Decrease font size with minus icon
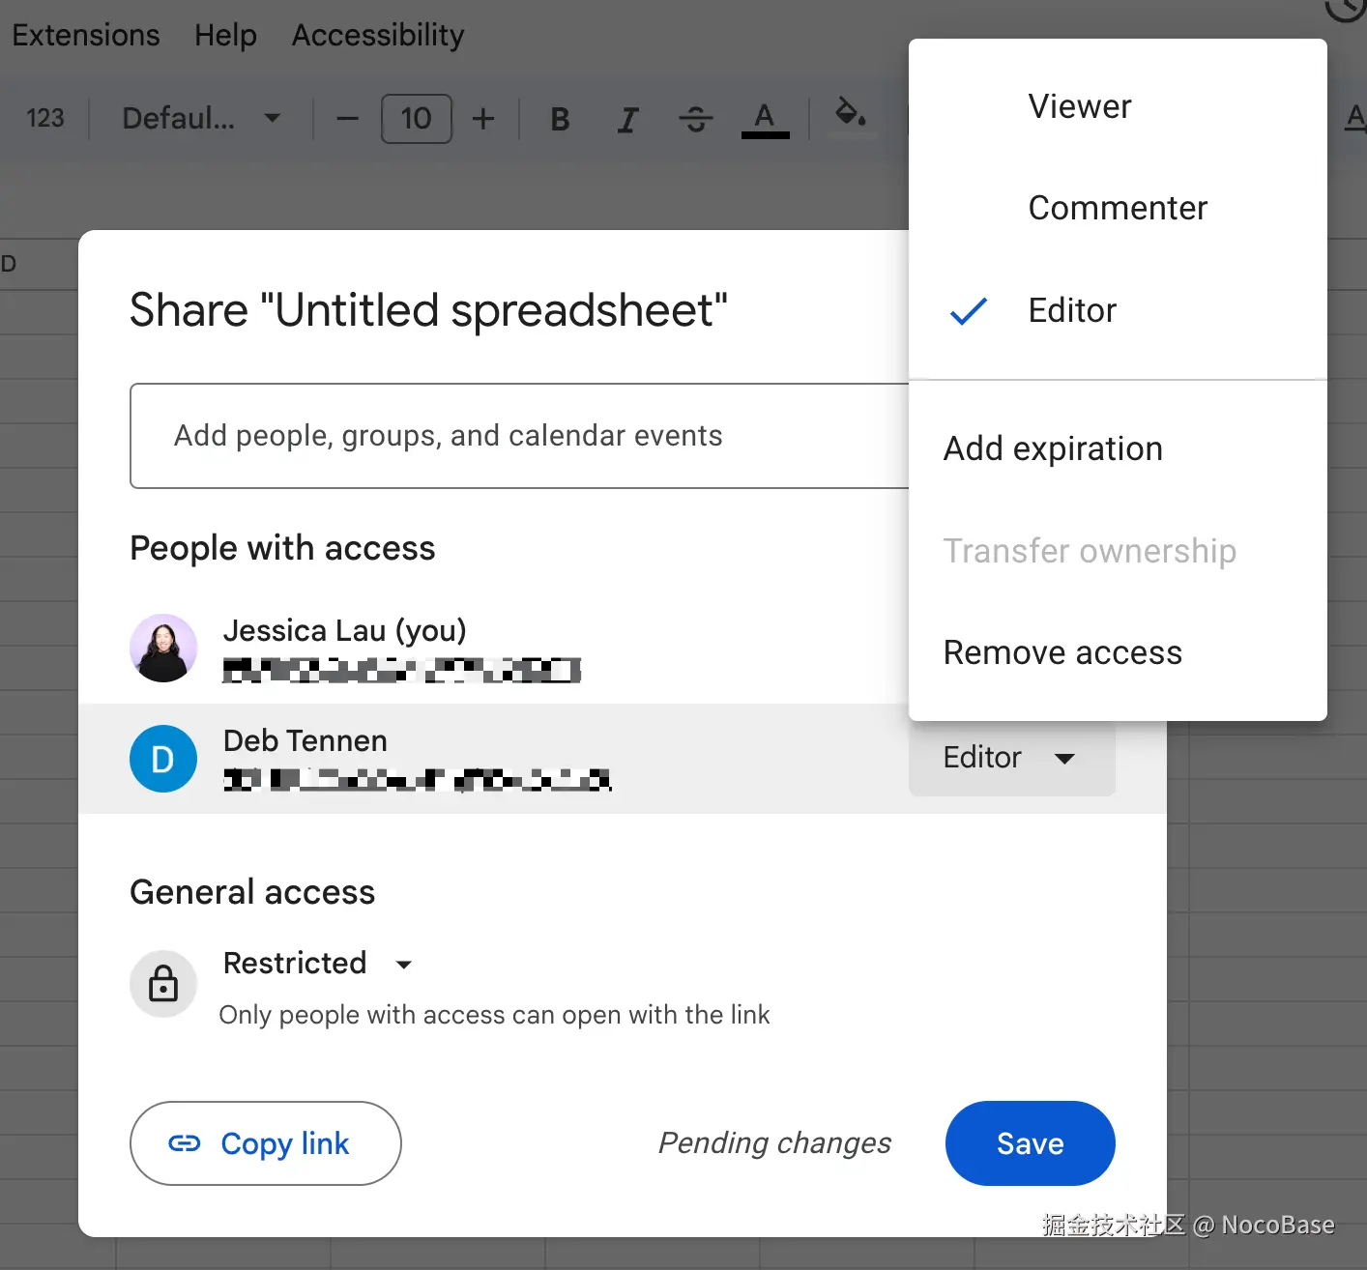Screen dimensions: 1367x1270 [346, 118]
